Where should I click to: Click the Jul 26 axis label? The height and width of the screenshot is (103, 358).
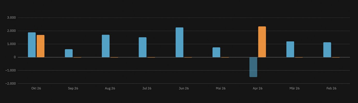click(x=147, y=88)
